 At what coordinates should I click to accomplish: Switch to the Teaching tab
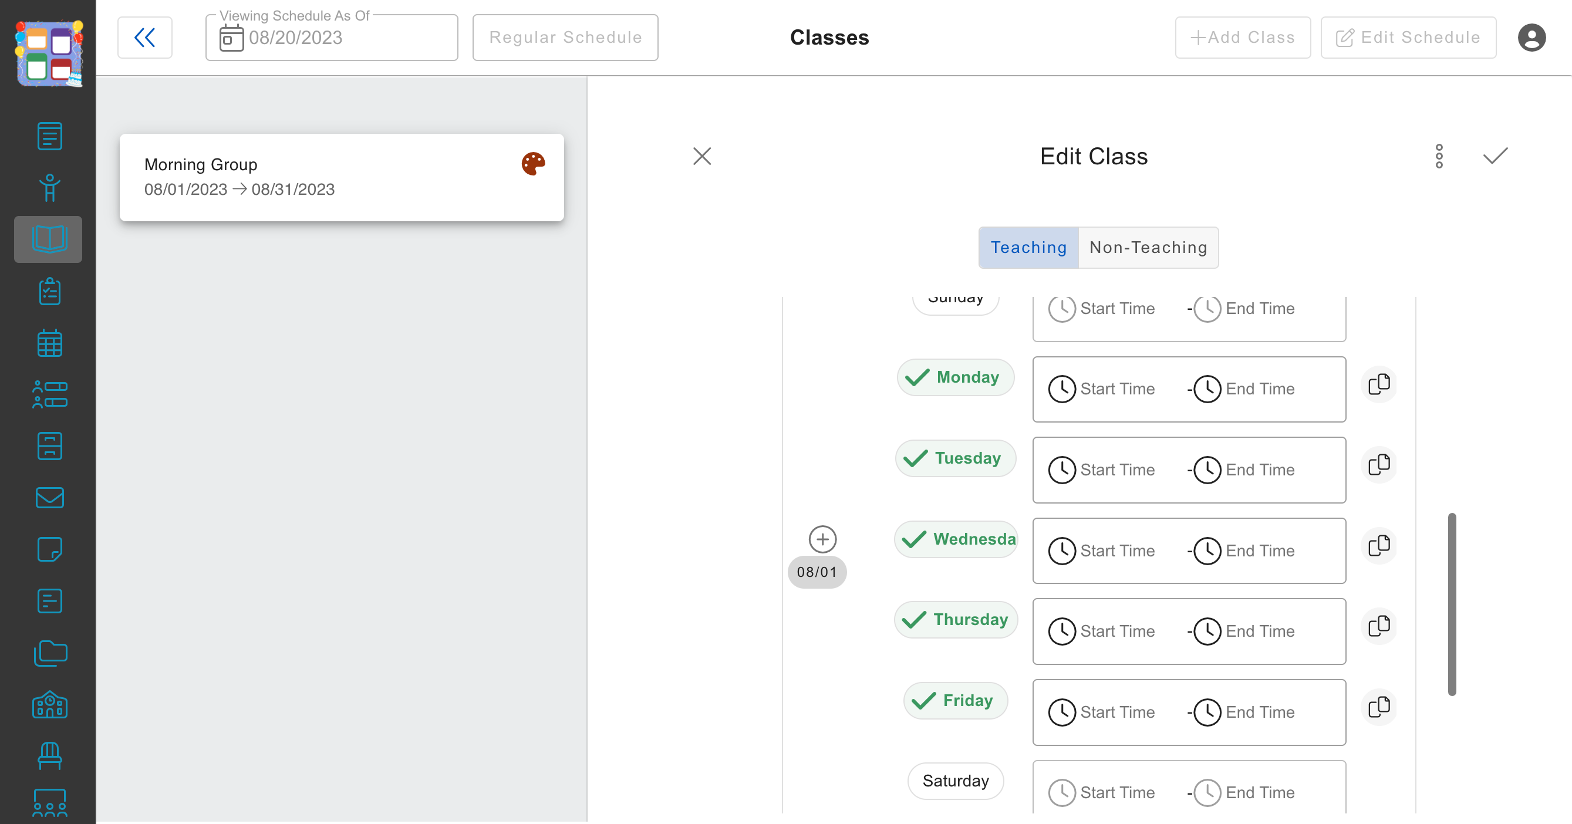click(1028, 248)
